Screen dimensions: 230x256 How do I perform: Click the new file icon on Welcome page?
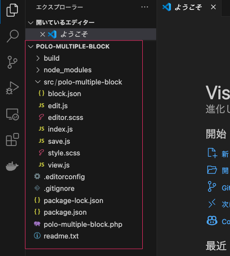pos(213,153)
